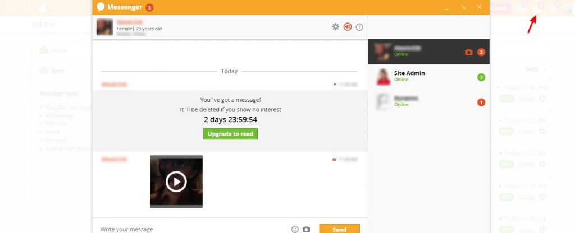Click the Today date separator
Image resolution: width=575 pixels, height=233 pixels.
click(229, 71)
